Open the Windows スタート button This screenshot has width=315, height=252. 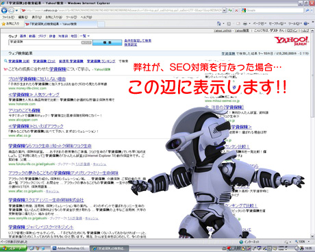tap(14, 249)
